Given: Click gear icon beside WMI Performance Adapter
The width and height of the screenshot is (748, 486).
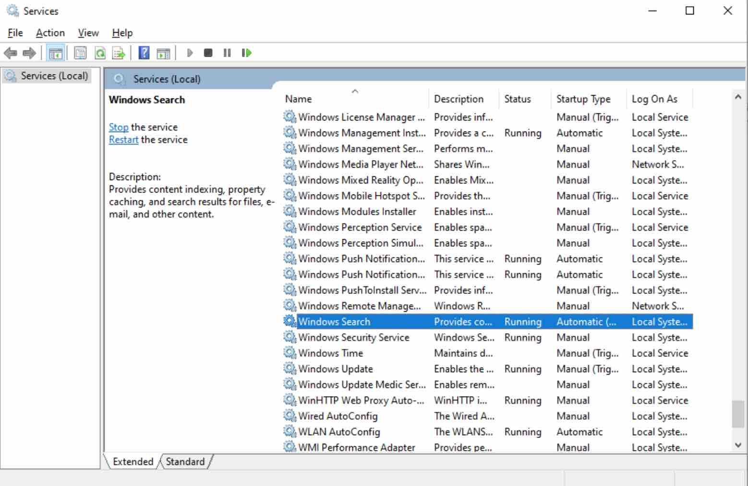Looking at the screenshot, I should tap(290, 447).
